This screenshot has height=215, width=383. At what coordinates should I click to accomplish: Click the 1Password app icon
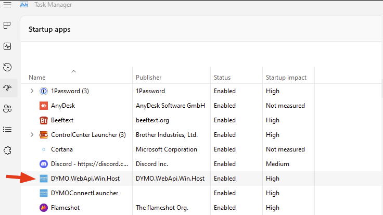[44, 91]
